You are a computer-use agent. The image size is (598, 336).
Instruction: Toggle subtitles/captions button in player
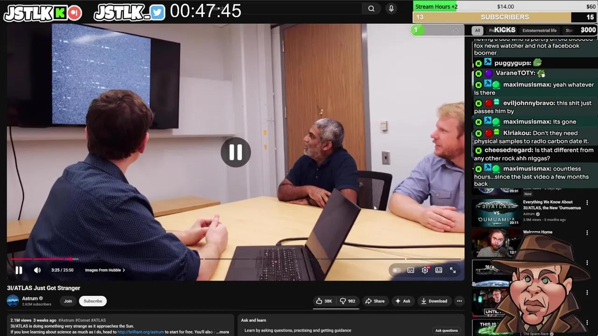tap(411, 270)
